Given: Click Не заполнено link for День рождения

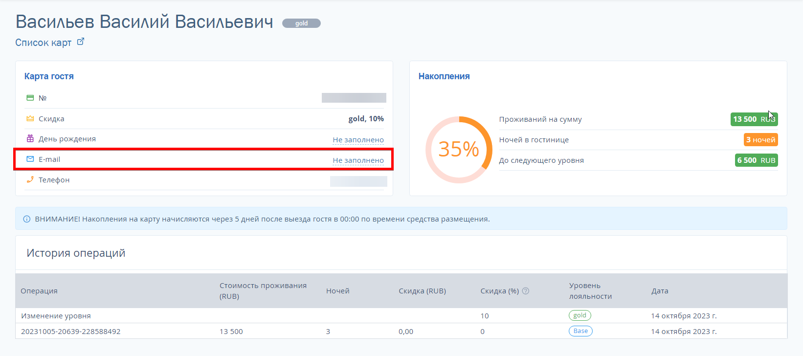Looking at the screenshot, I should click(x=358, y=140).
